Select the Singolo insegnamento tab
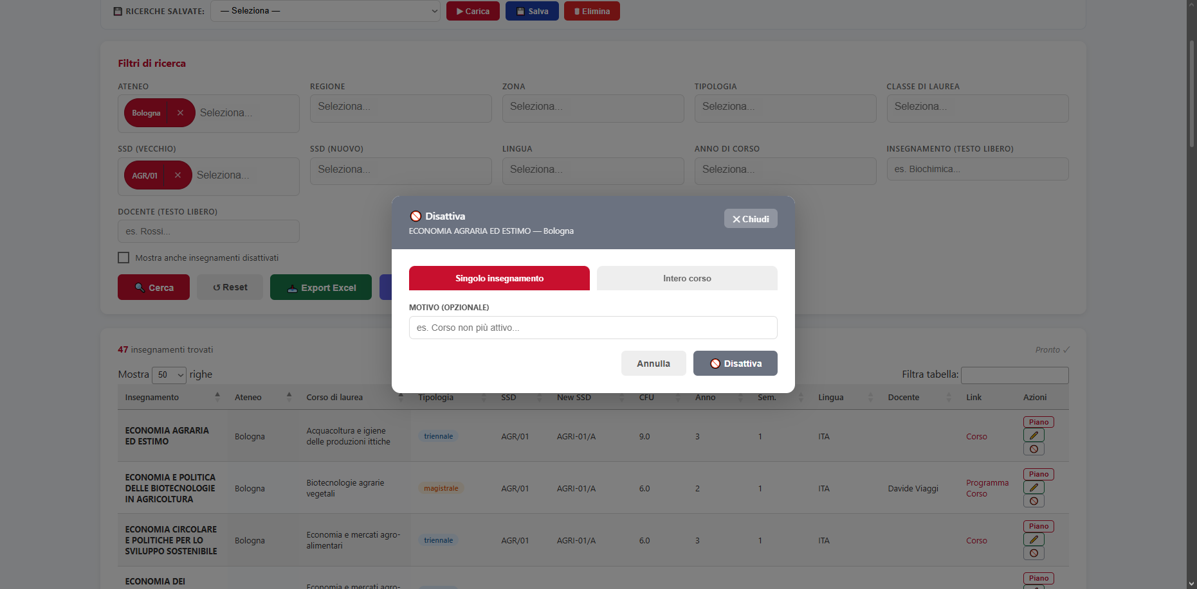Viewport: 1197px width, 589px height. tap(499, 278)
